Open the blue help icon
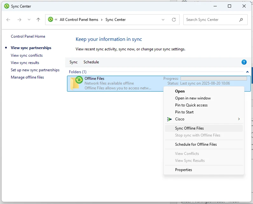 (x=244, y=62)
